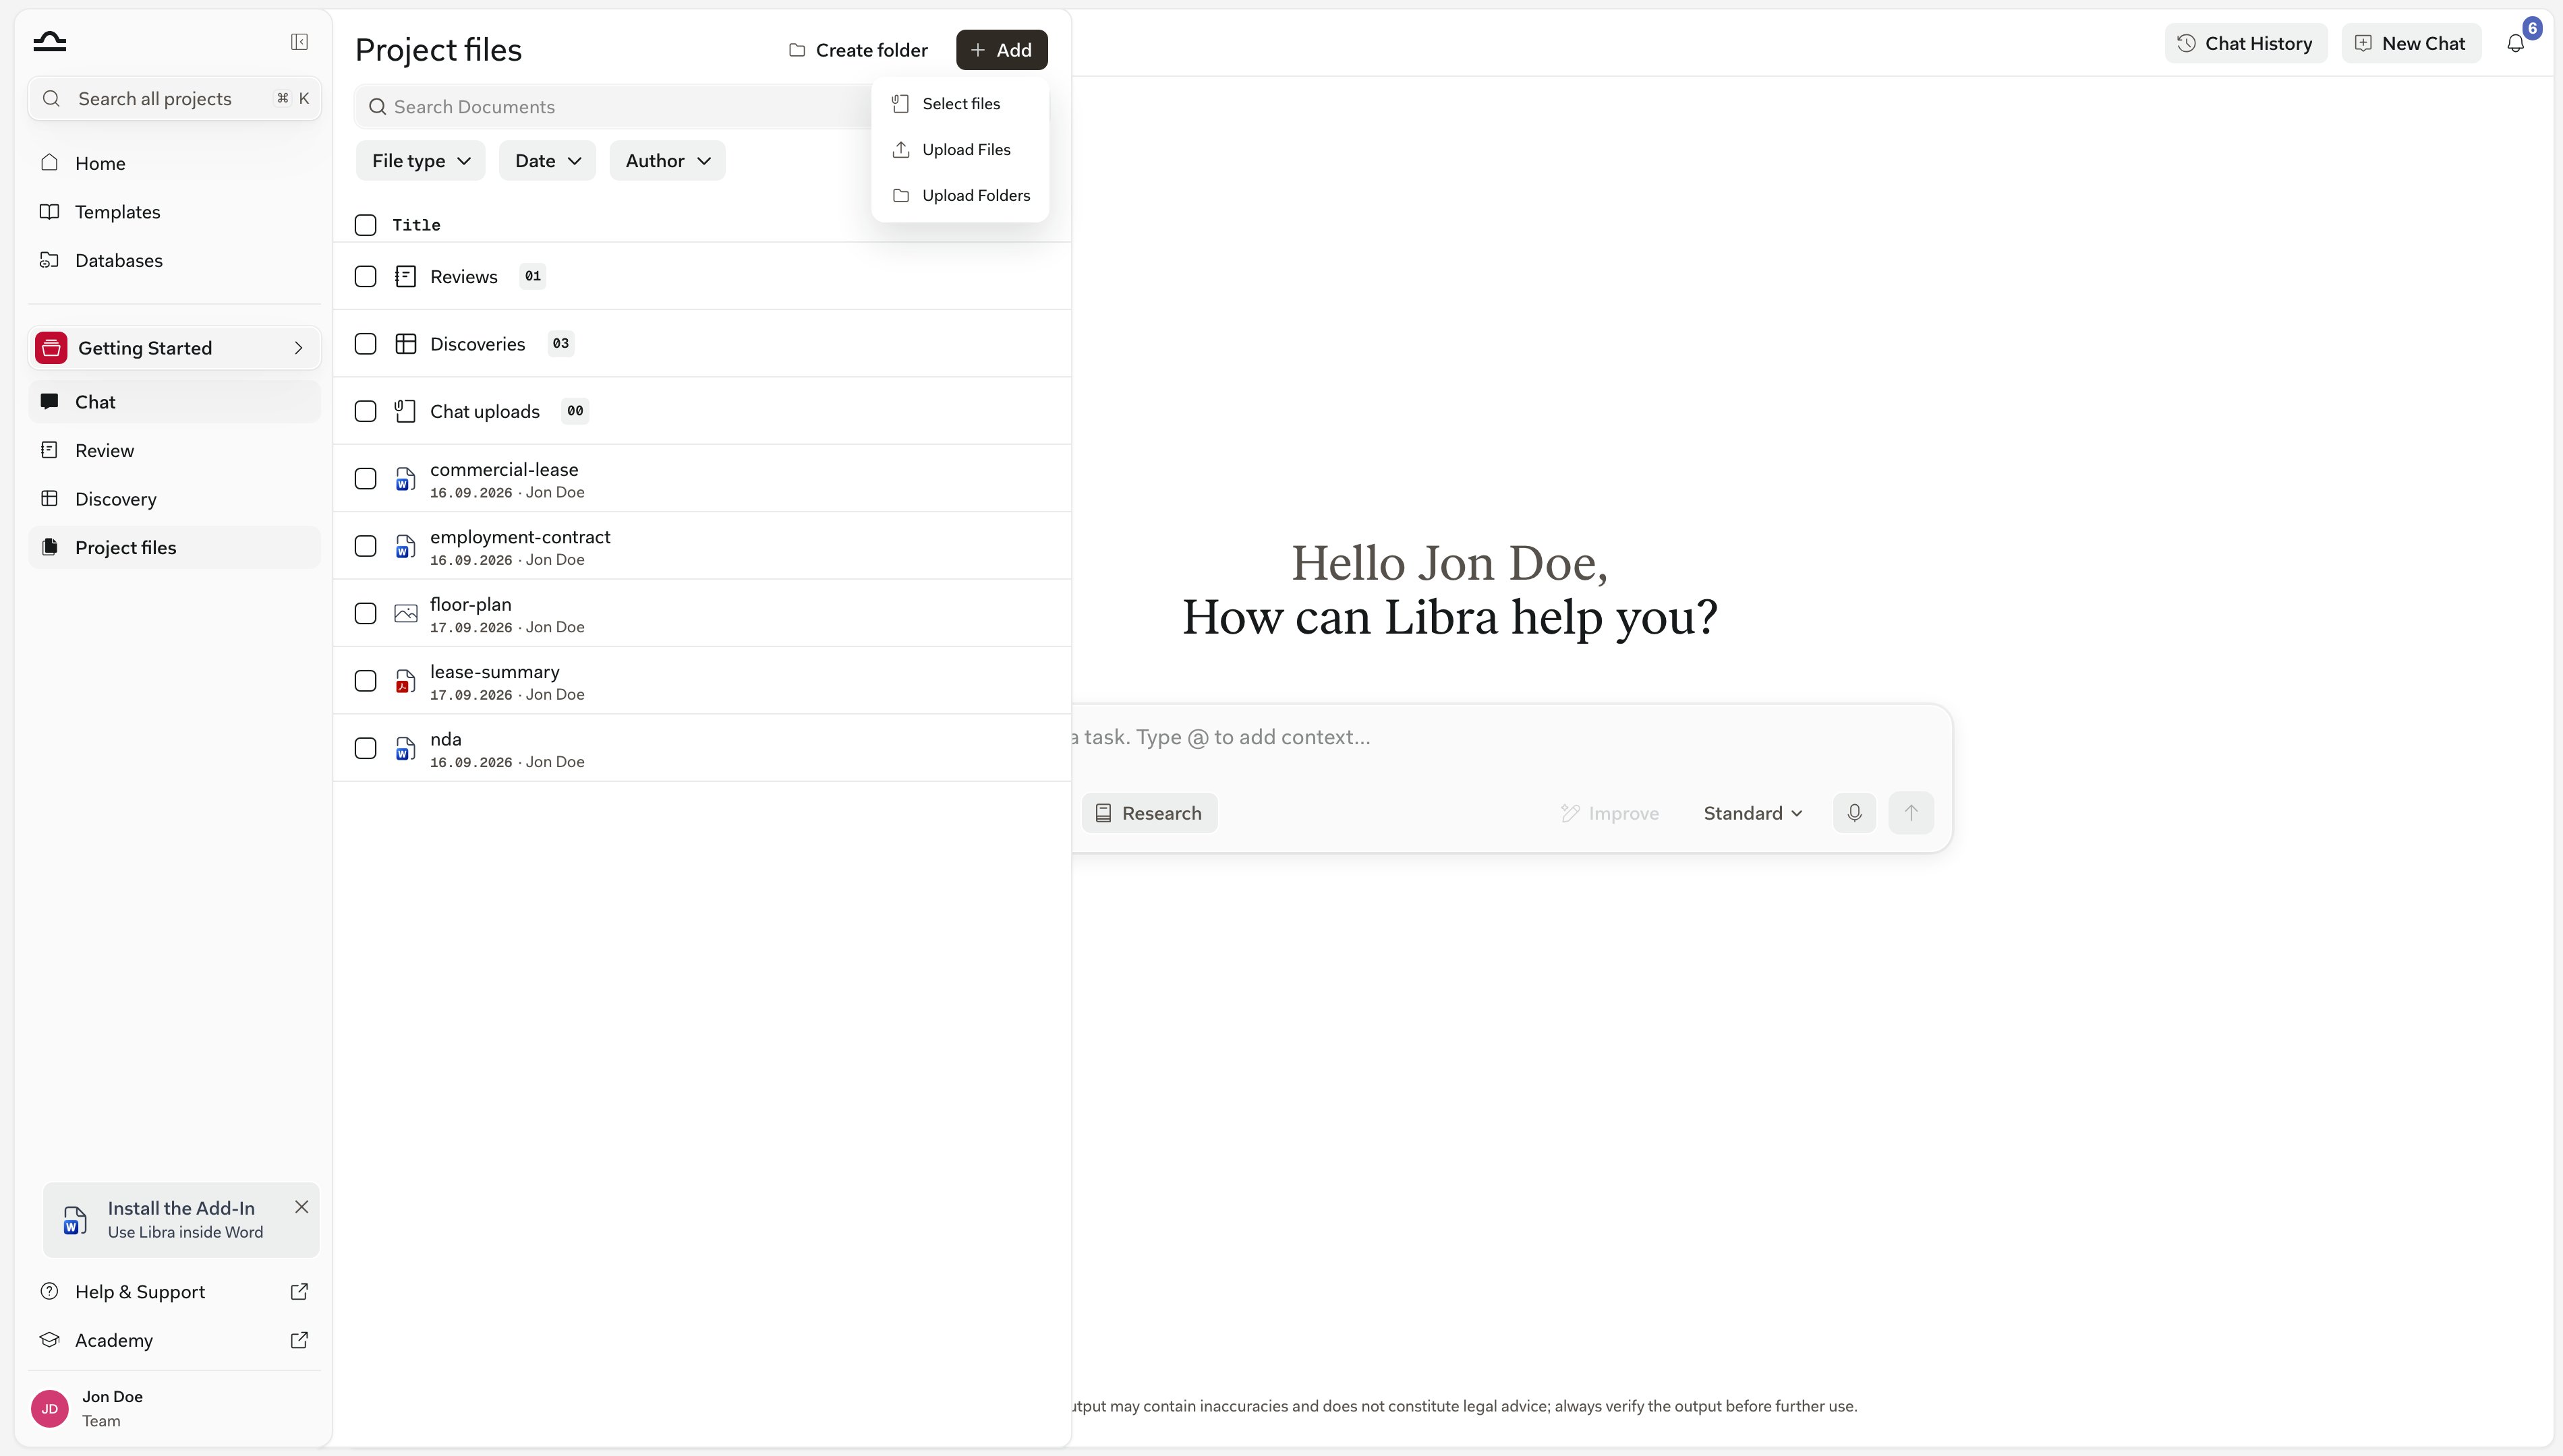Viewport: 2563px width, 1456px height.
Task: Click the Add button
Action: (1002, 50)
